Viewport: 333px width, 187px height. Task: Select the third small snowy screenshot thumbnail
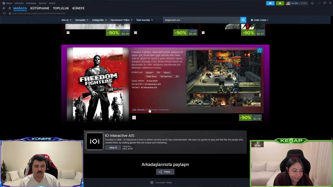(248, 100)
